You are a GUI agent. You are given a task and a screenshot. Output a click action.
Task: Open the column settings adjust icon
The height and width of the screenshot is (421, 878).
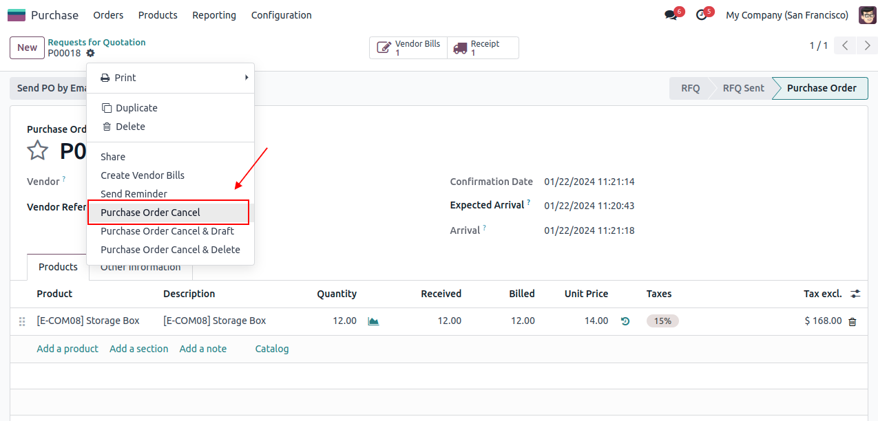(855, 294)
